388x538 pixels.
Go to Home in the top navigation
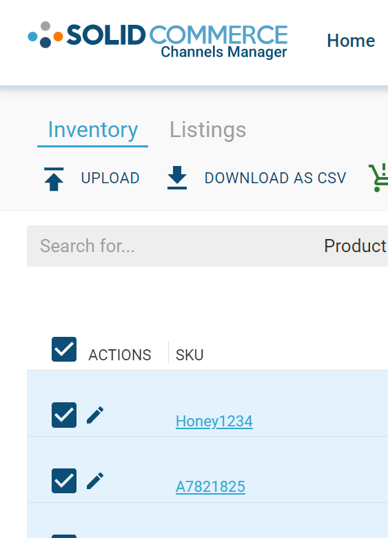pyautogui.click(x=351, y=41)
